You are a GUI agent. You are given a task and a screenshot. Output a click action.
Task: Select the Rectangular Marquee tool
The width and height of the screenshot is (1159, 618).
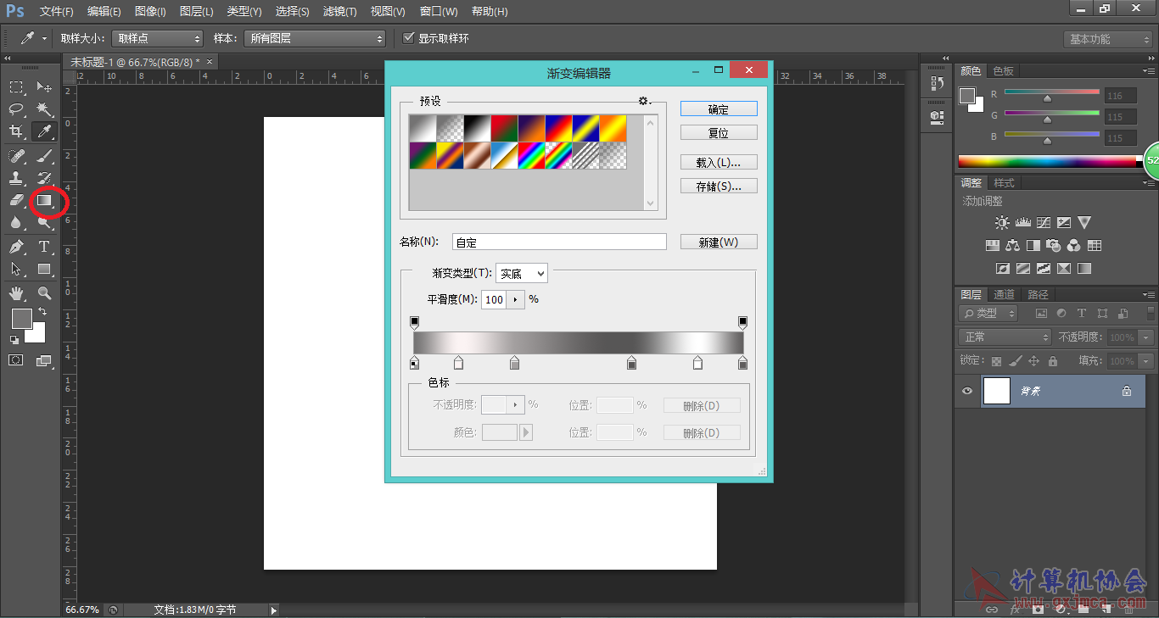tap(16, 86)
